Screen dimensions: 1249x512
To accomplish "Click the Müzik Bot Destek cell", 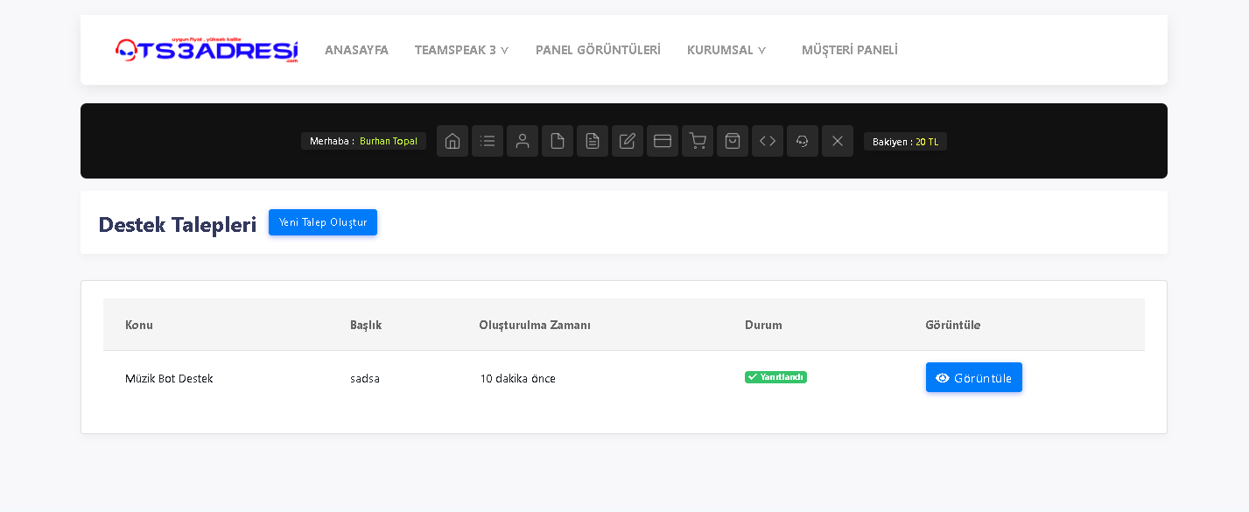I will 169,378.
